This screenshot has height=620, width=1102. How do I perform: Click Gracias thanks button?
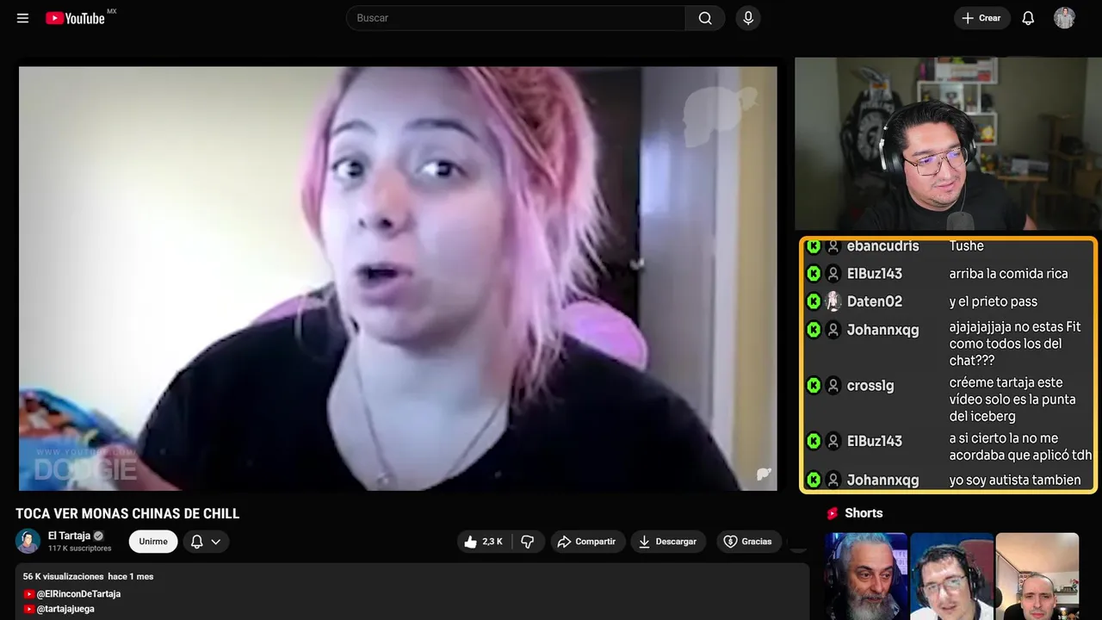pos(749,542)
